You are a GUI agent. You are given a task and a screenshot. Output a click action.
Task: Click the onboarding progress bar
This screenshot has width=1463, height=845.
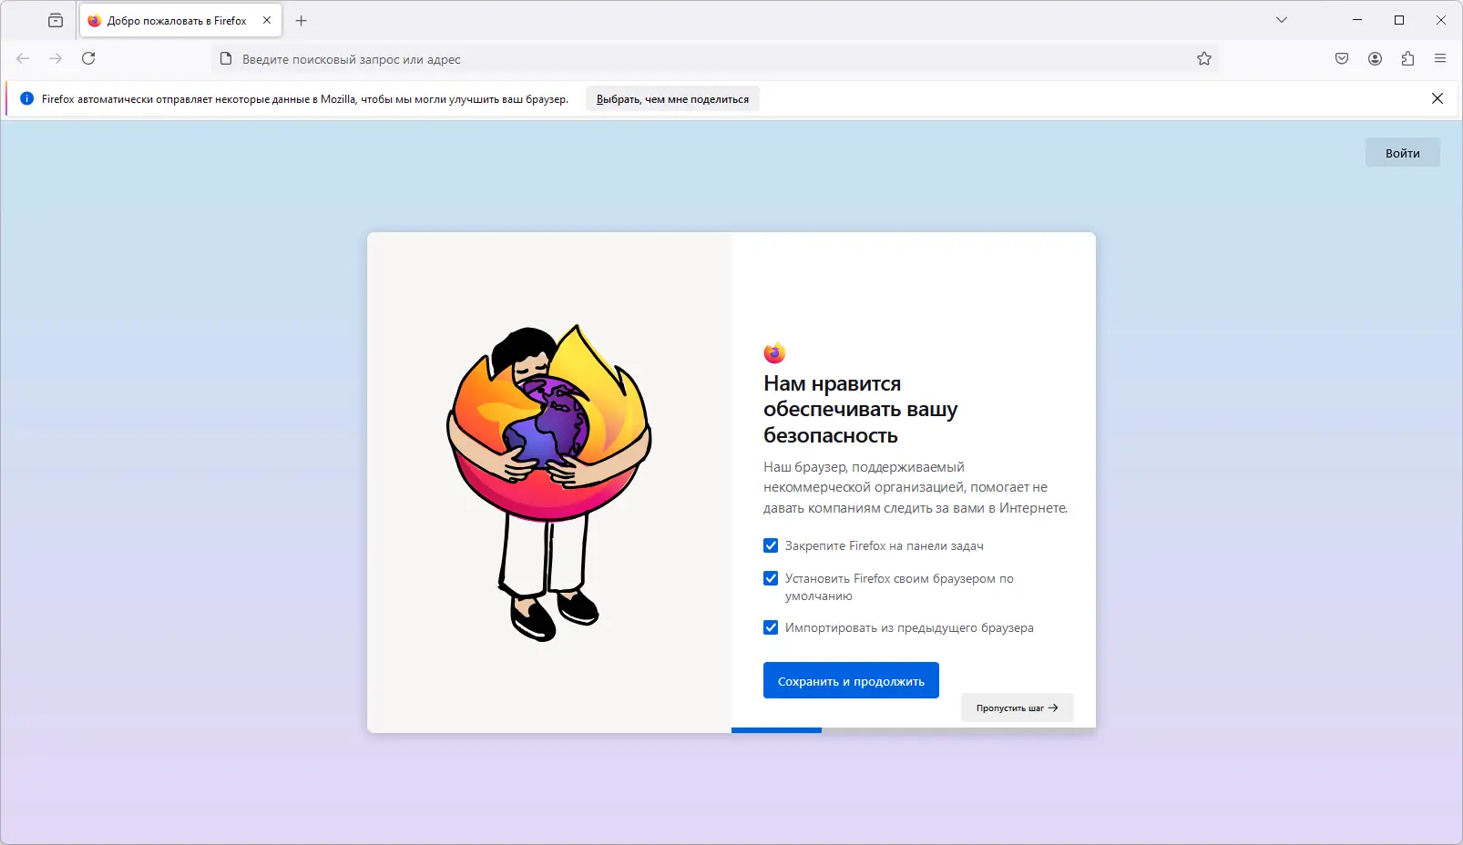[x=914, y=730]
